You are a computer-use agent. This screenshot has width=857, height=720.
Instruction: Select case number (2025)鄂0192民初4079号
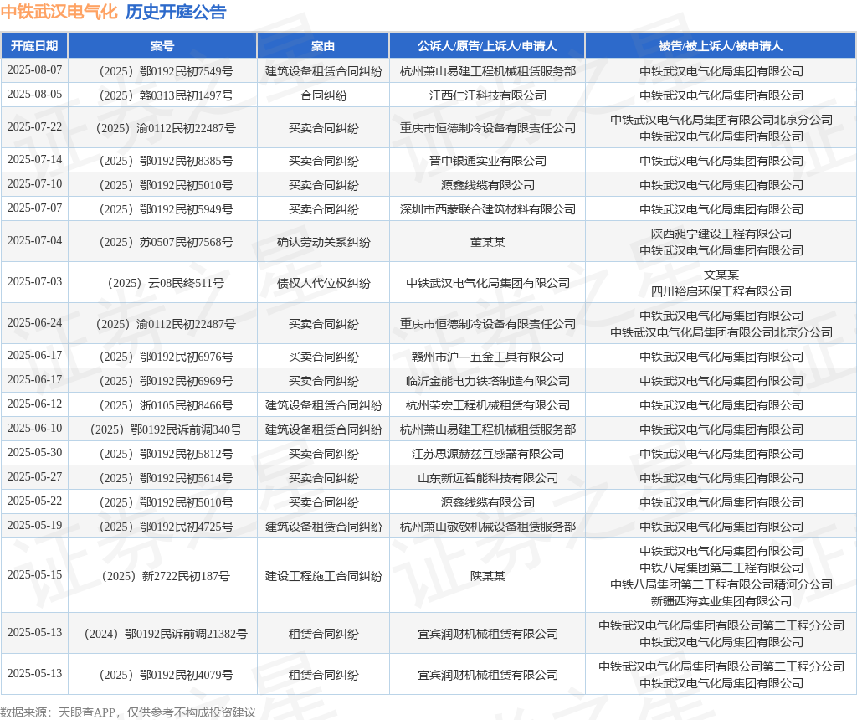[167, 675]
